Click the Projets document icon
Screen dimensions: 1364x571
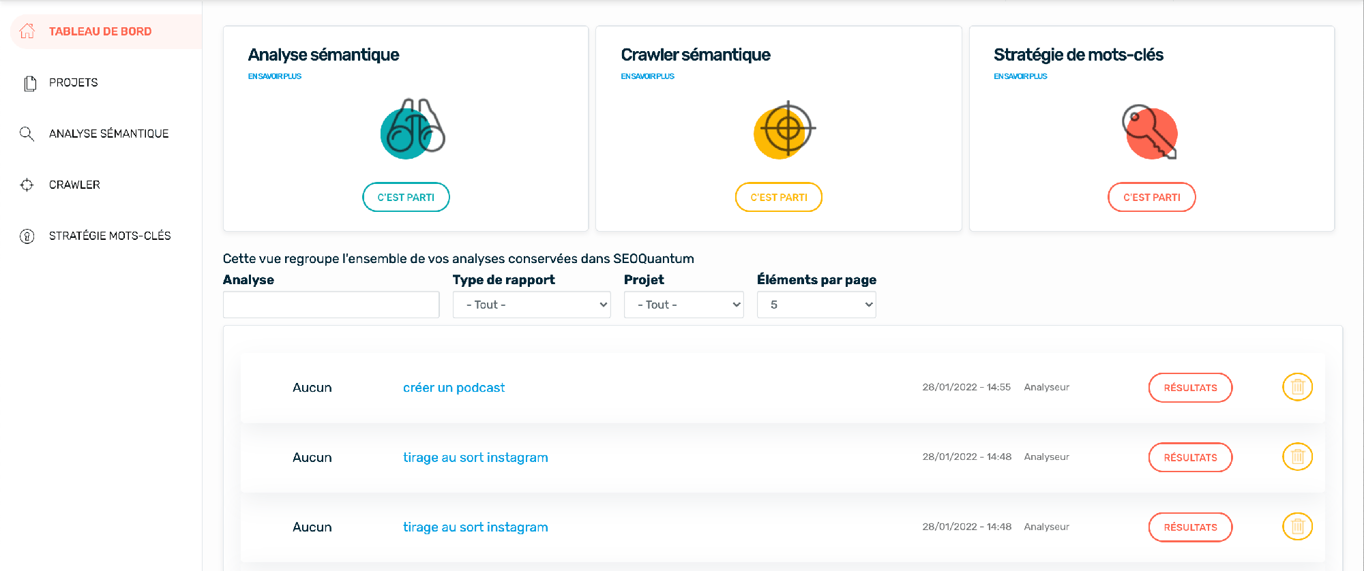point(29,83)
